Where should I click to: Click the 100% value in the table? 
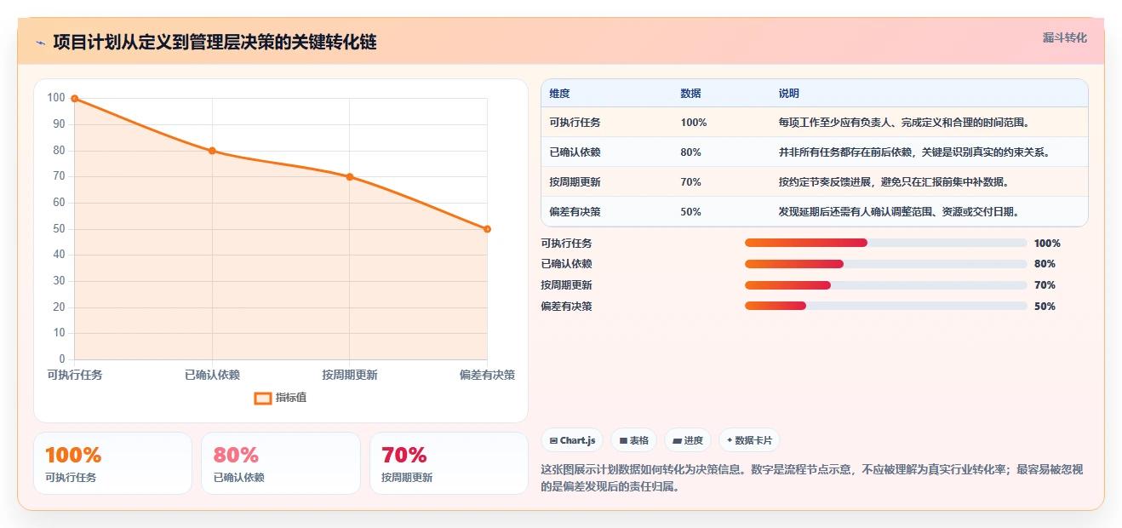tap(694, 123)
